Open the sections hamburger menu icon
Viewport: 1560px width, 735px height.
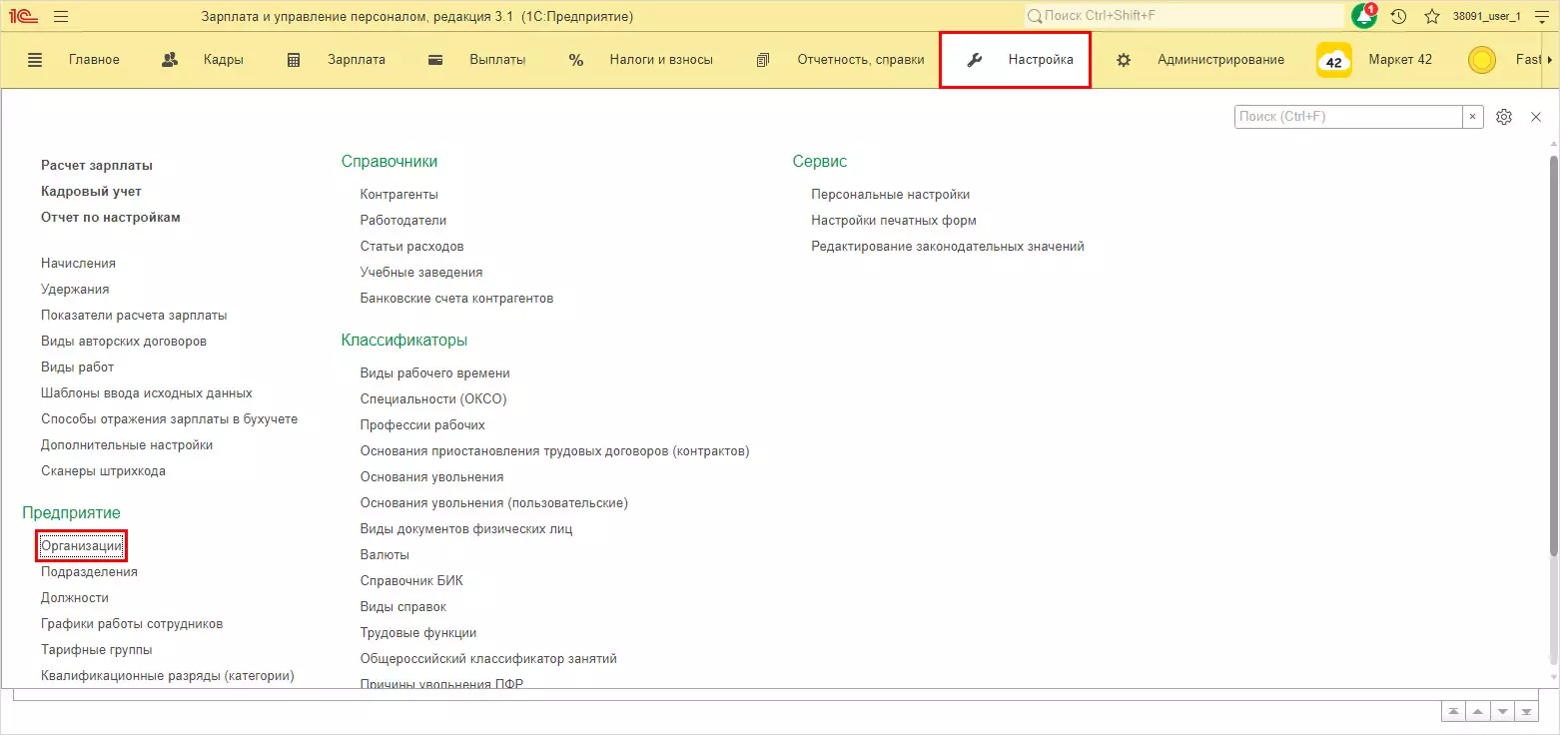click(35, 60)
